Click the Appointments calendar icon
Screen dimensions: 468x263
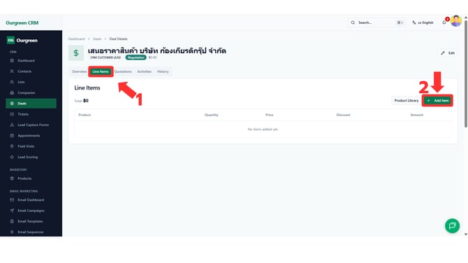12,136
